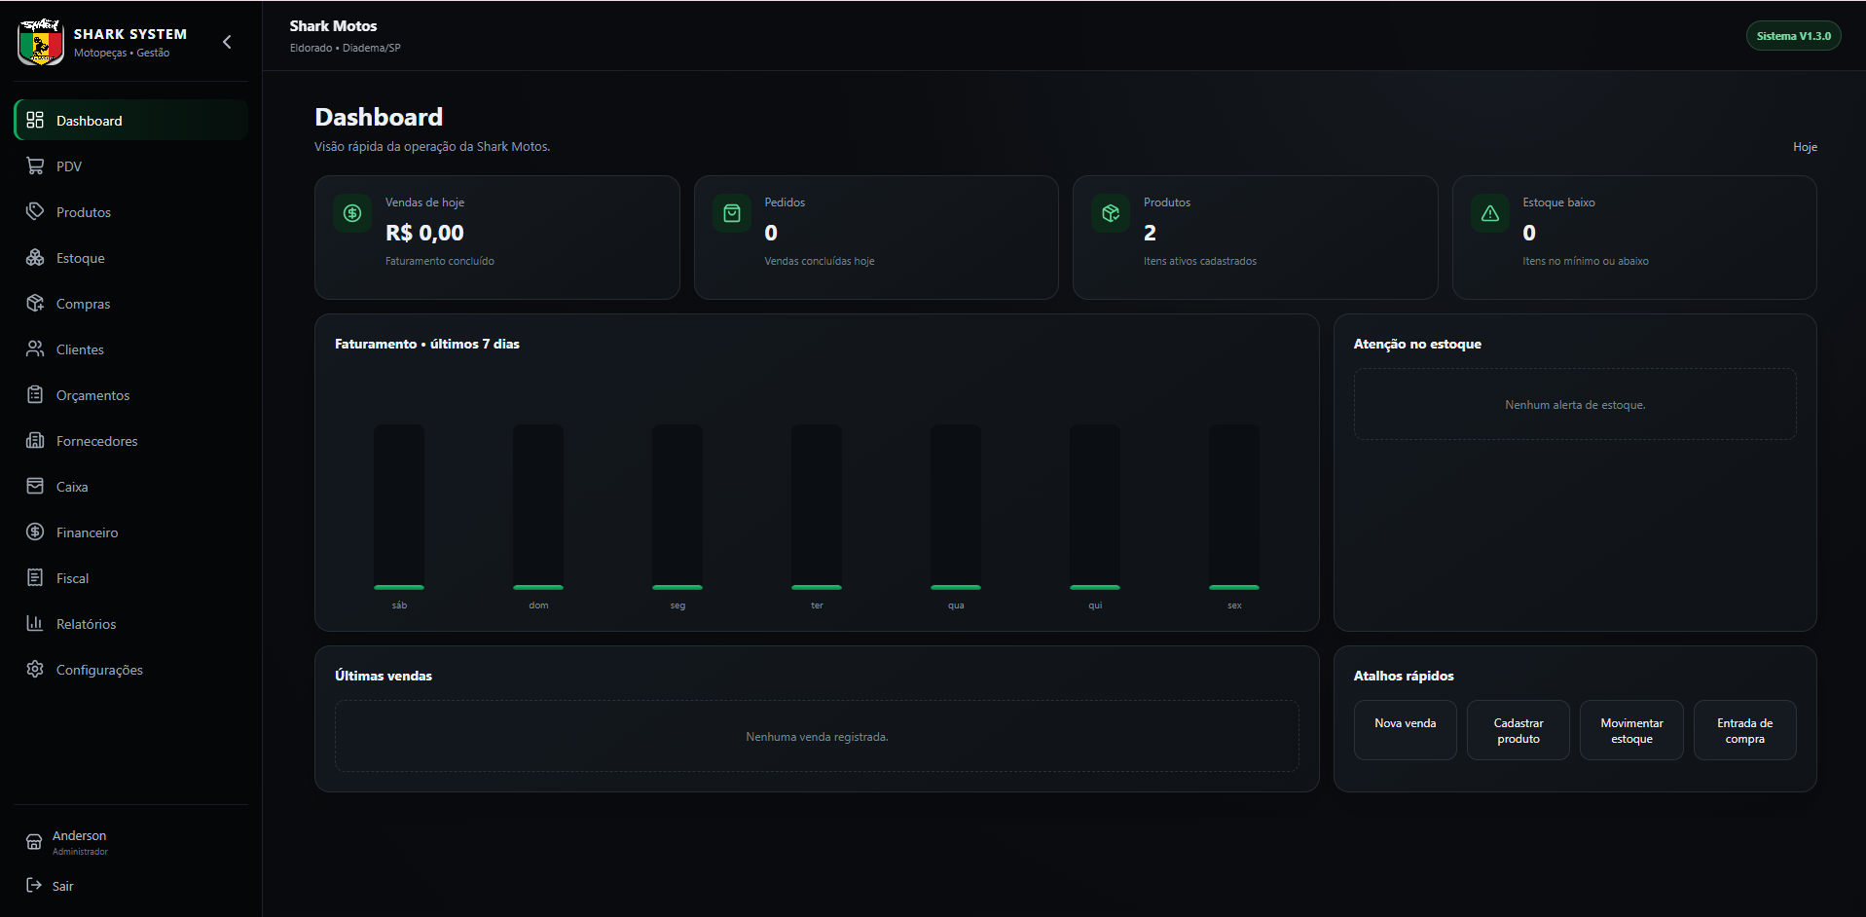
Task: Click the Produtos tag icon
Action: (x=35, y=211)
